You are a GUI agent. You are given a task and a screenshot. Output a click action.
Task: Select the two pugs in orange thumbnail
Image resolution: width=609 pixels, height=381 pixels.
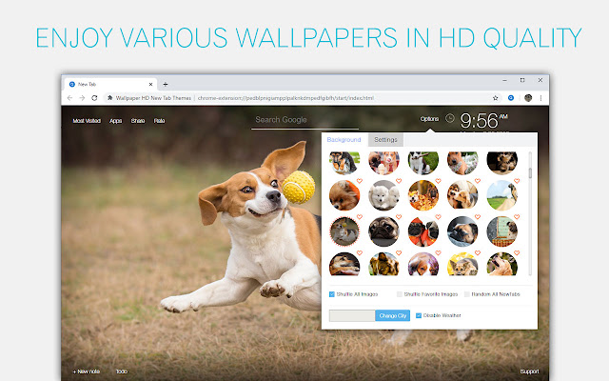tap(422, 231)
